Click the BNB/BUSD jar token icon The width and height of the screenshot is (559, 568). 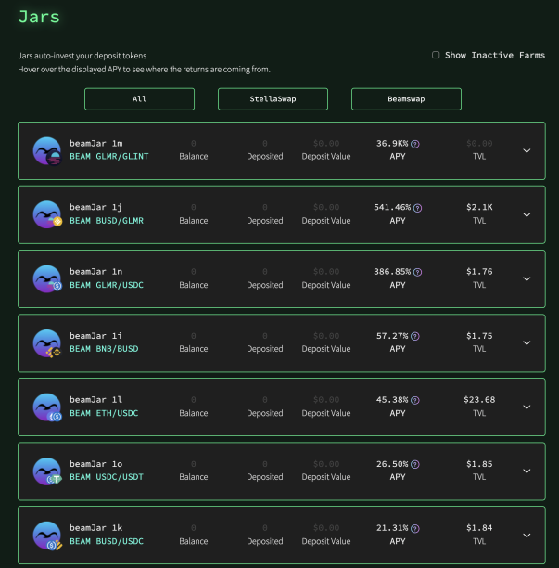click(x=47, y=343)
